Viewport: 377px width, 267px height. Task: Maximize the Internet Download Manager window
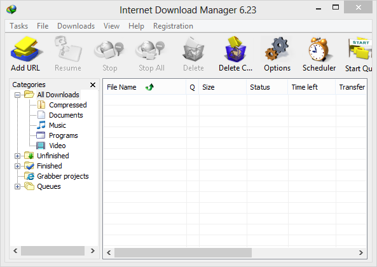coord(336,8)
